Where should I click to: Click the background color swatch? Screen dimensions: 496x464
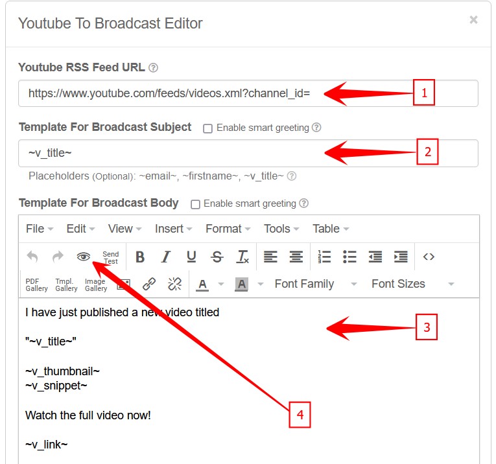[x=242, y=284]
